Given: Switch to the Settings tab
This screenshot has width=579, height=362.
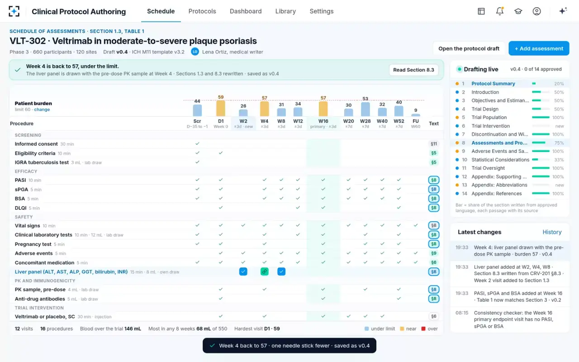Looking at the screenshot, I should 322,11.
